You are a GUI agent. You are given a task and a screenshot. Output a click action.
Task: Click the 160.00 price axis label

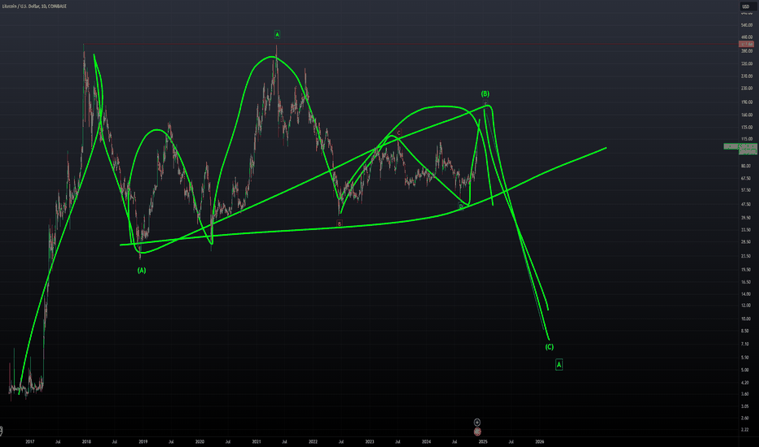click(747, 115)
